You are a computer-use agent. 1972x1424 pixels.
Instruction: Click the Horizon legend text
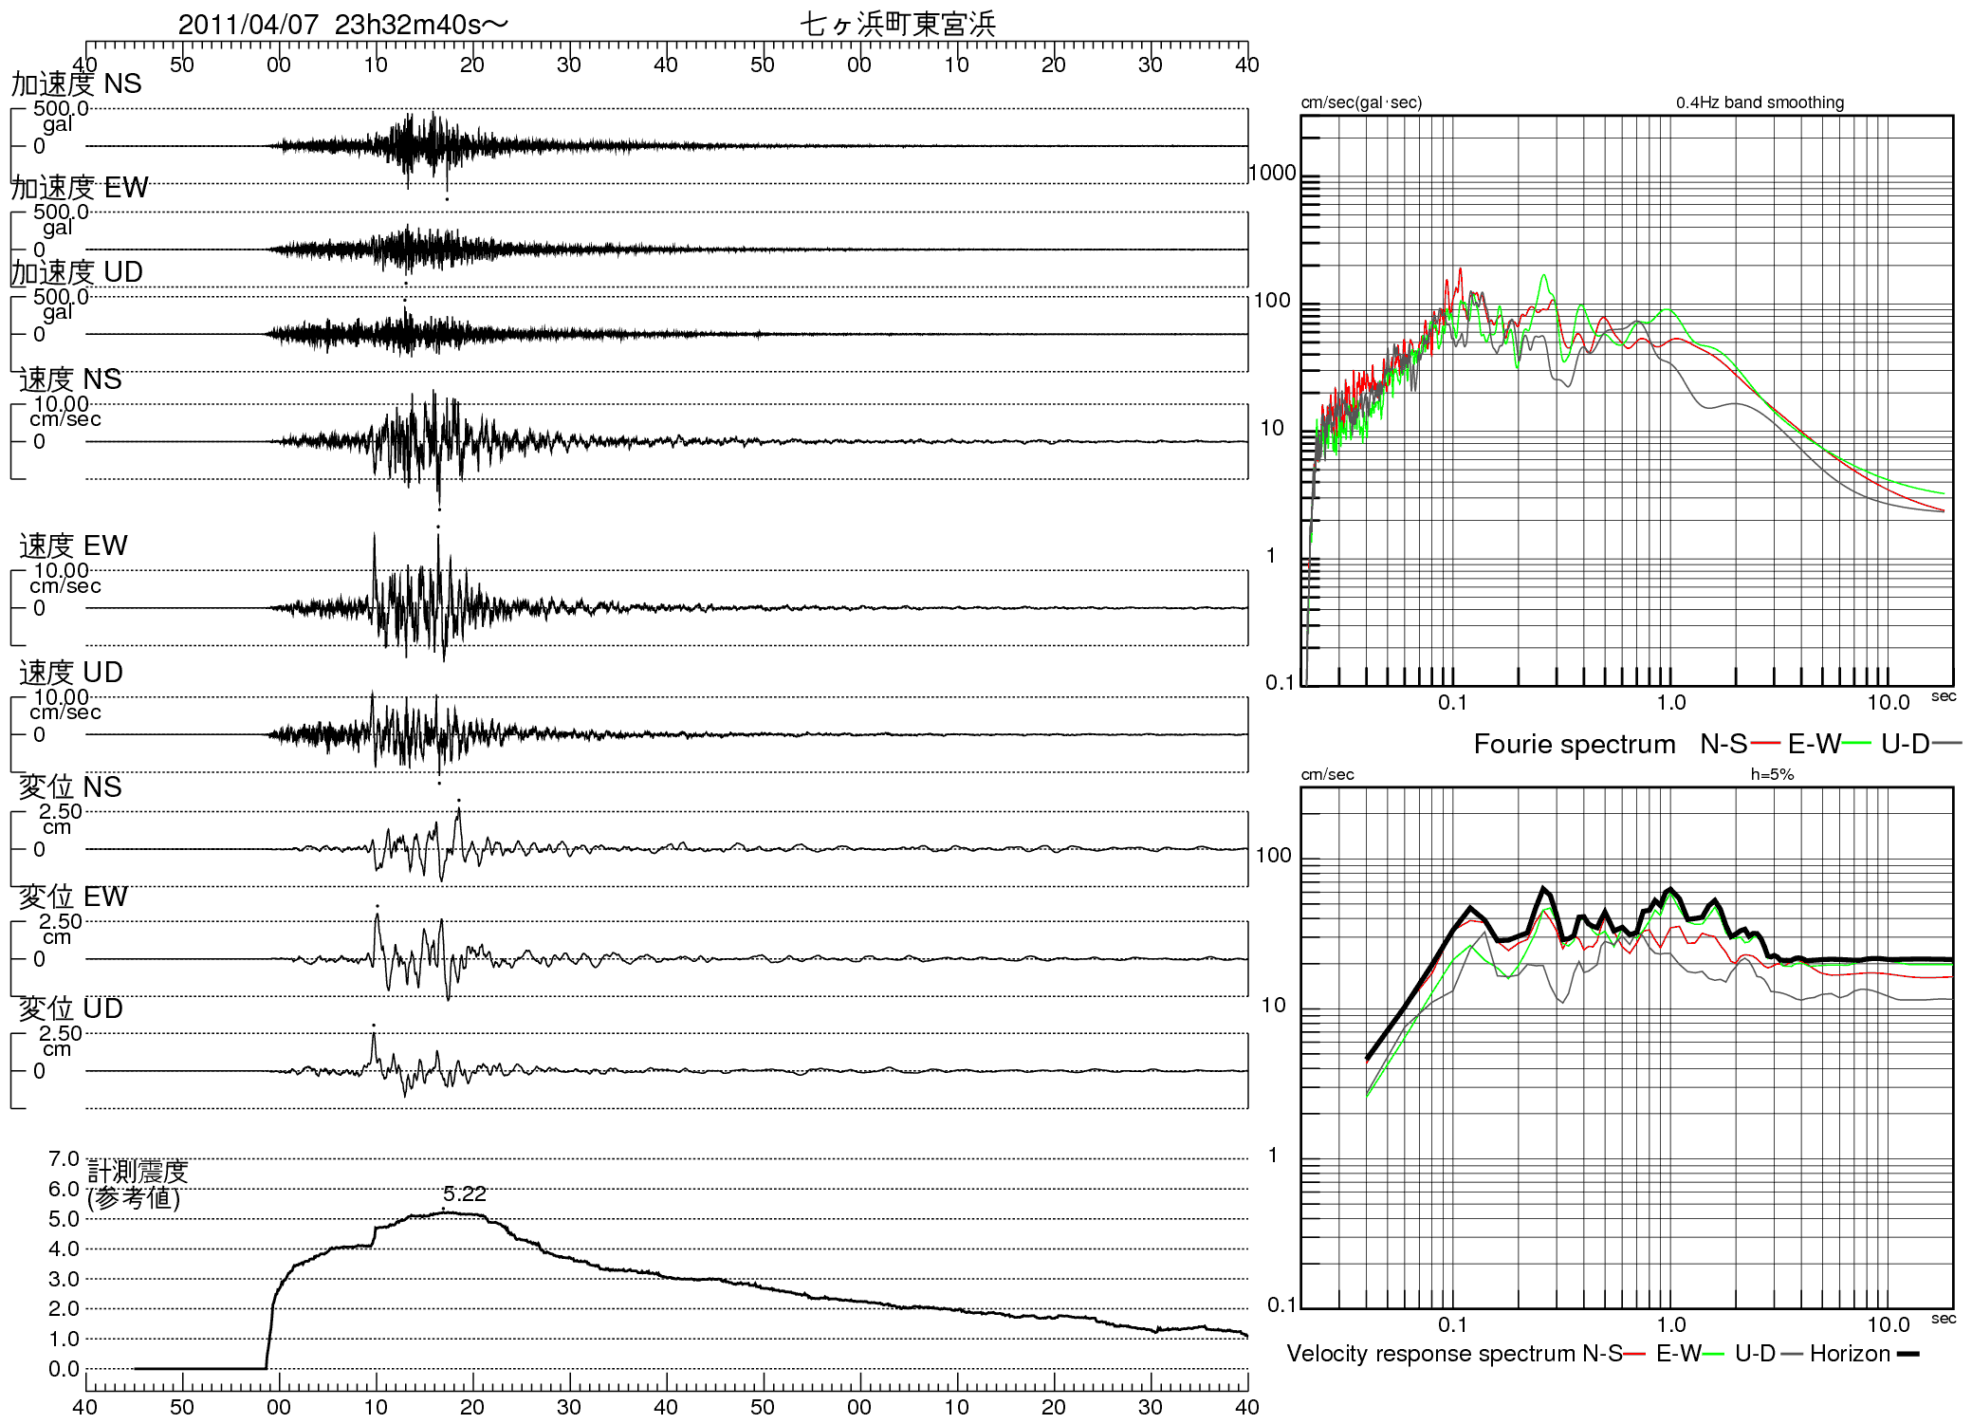coord(1850,1354)
